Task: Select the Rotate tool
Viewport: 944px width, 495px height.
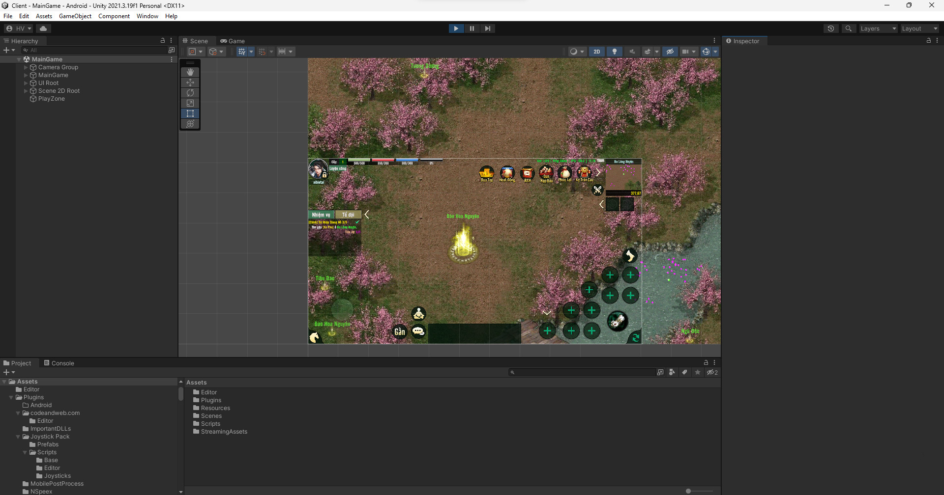Action: [x=190, y=93]
